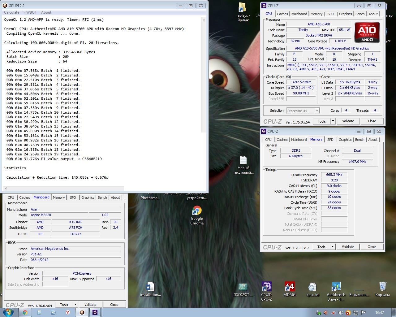
Task: Open SPD tab in Memory CPU-Z window
Action: coord(330,140)
